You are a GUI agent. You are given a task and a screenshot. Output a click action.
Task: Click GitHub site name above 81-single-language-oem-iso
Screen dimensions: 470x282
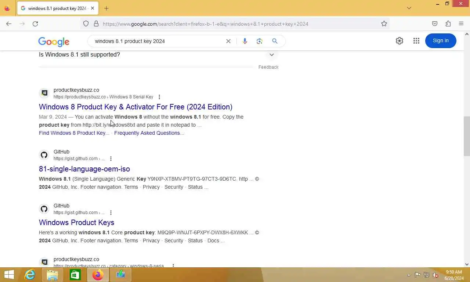[61, 152]
